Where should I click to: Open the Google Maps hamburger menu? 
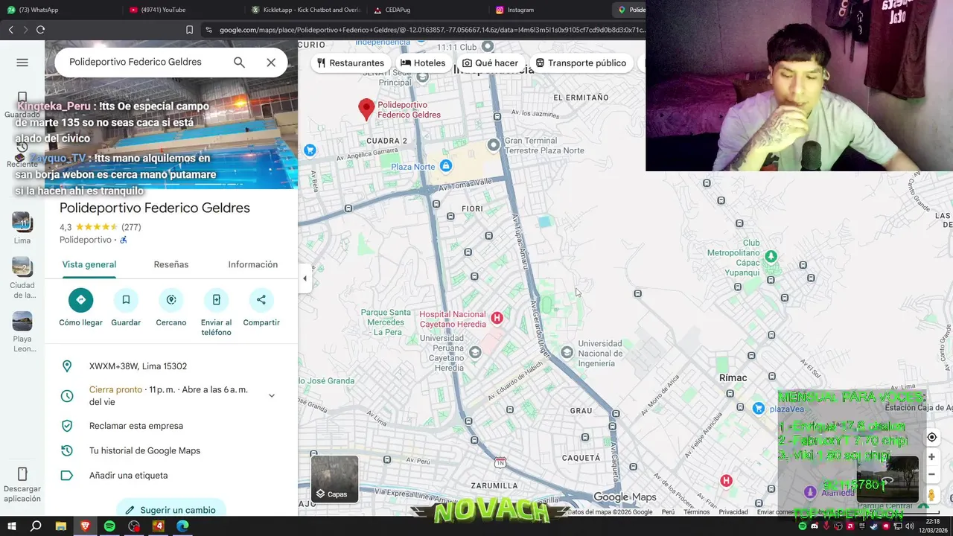[x=22, y=63]
